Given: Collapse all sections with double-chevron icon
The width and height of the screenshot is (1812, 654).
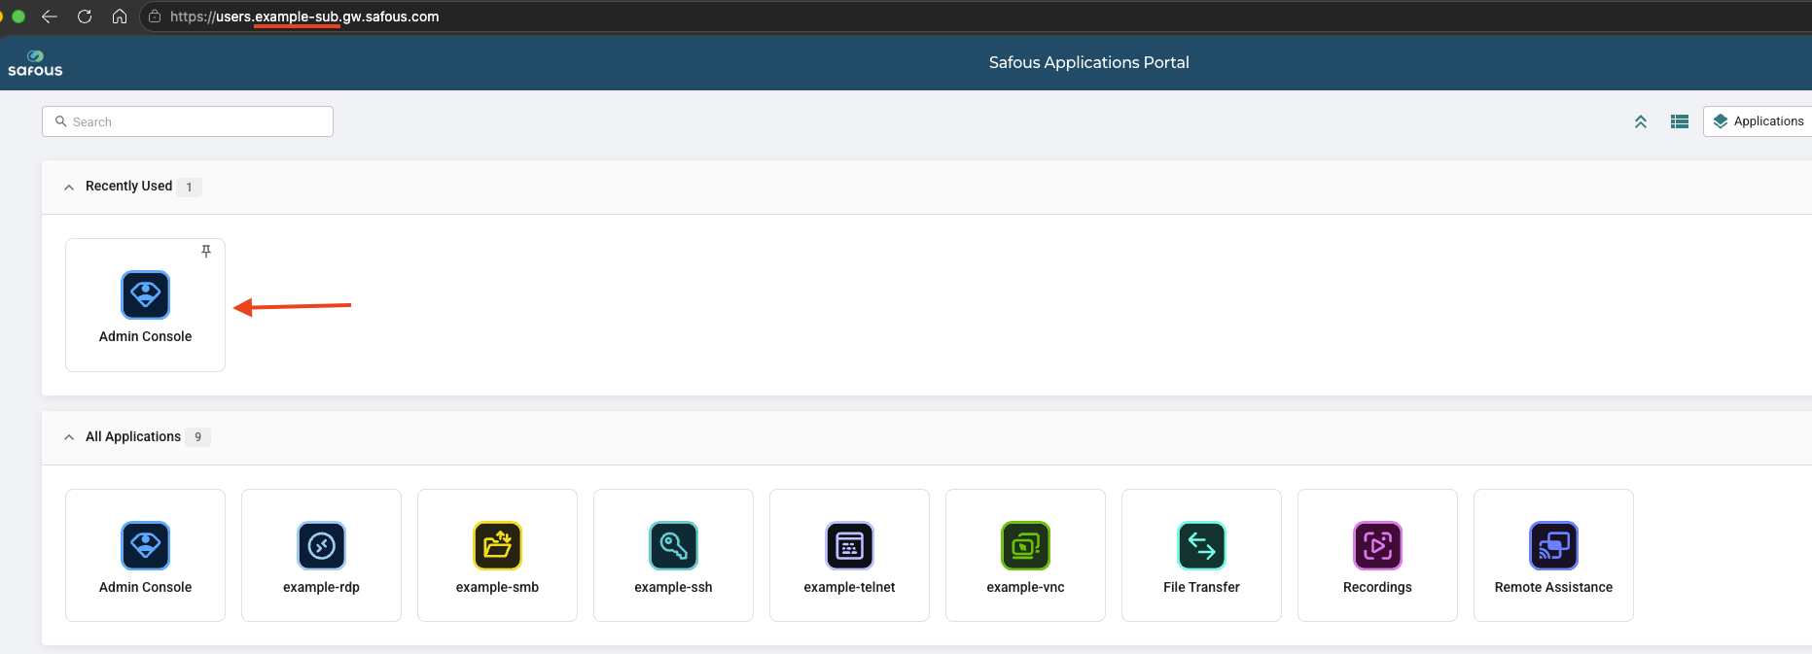Looking at the screenshot, I should pyautogui.click(x=1641, y=121).
